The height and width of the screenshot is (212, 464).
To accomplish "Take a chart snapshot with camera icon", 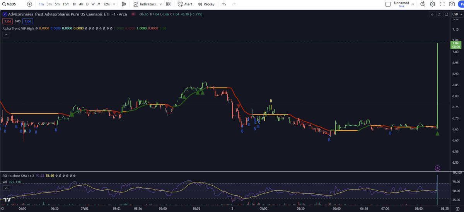I will tap(452, 4).
